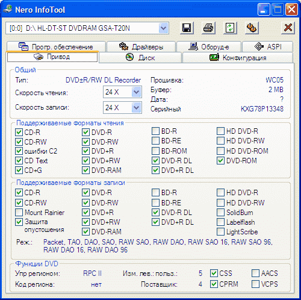Screen dimensions: 301x300
Task: Switch to the Конфигурация tab
Action: (238, 58)
